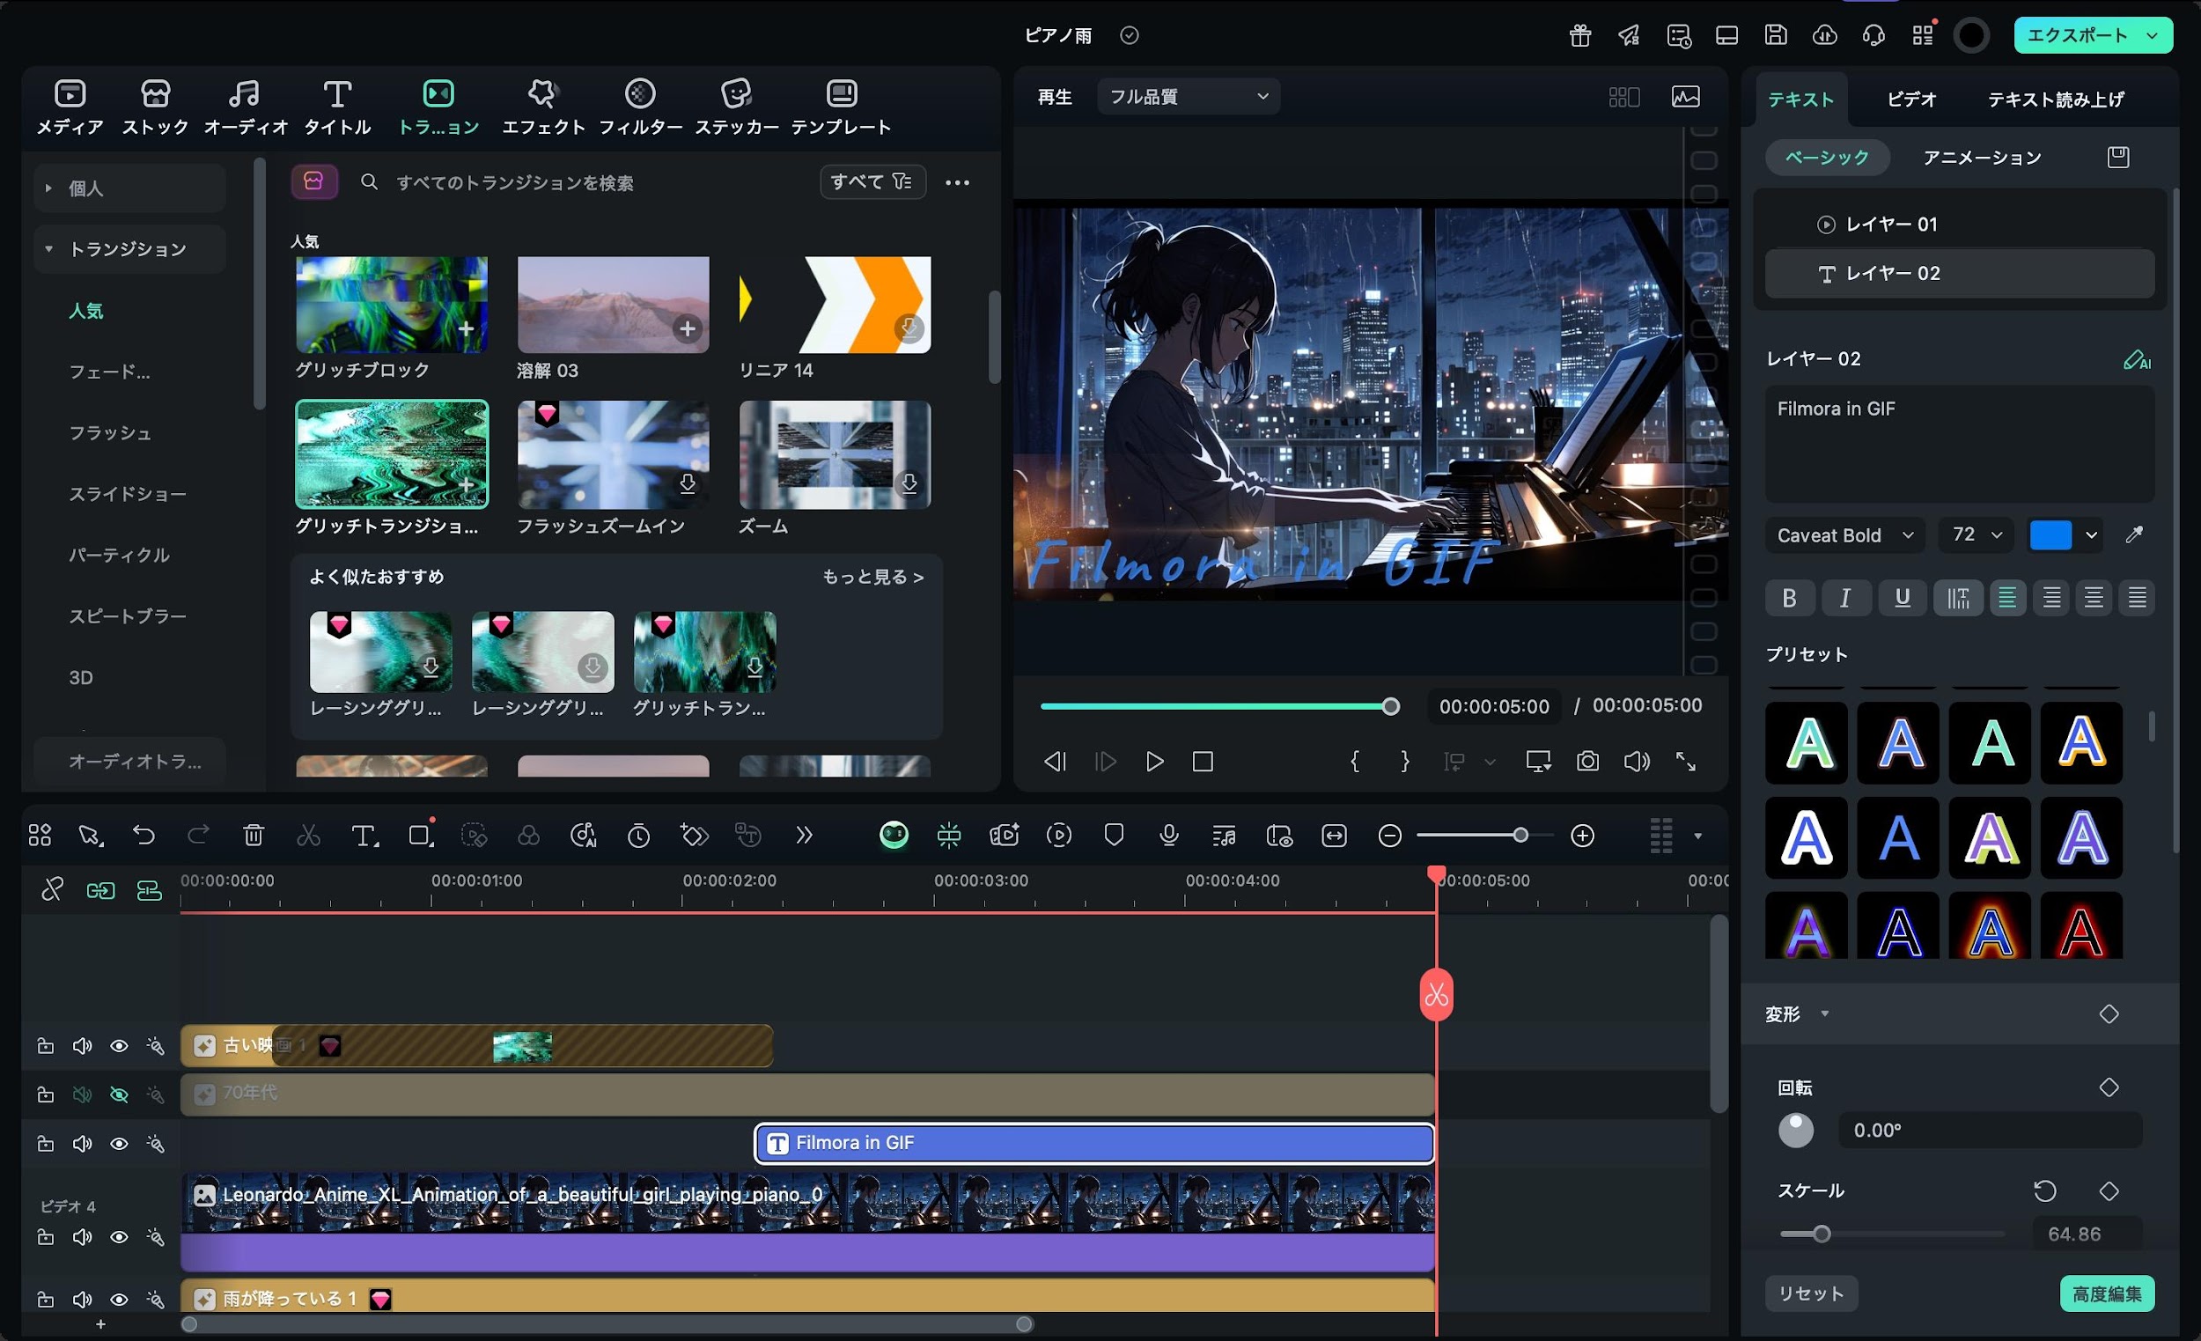Click save preset icon next to アニメーション
Viewport: 2201px width, 1341px height.
[2118, 158]
